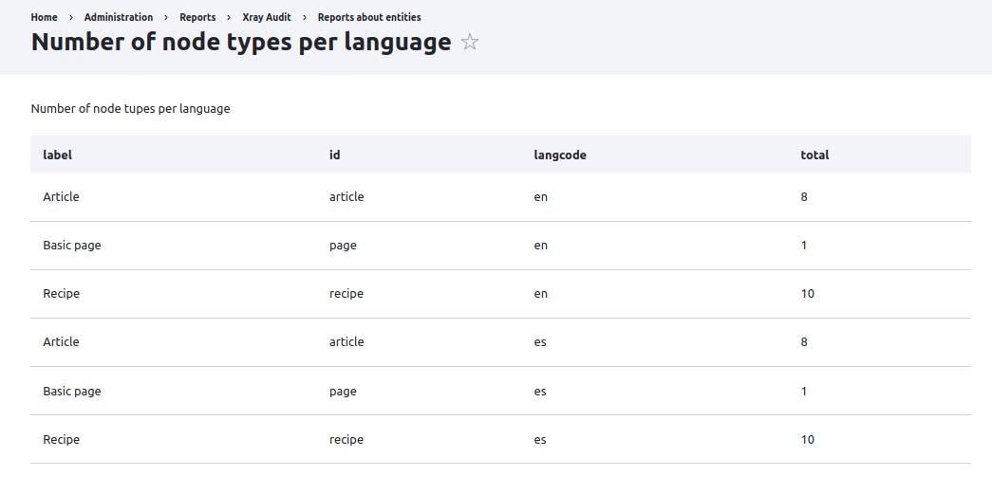Open the Home breadcrumb link

pos(45,17)
